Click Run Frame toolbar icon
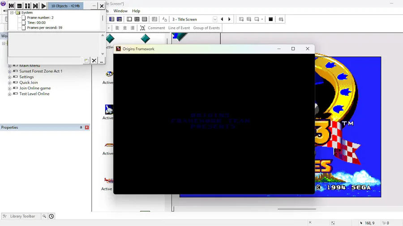 click(257, 19)
